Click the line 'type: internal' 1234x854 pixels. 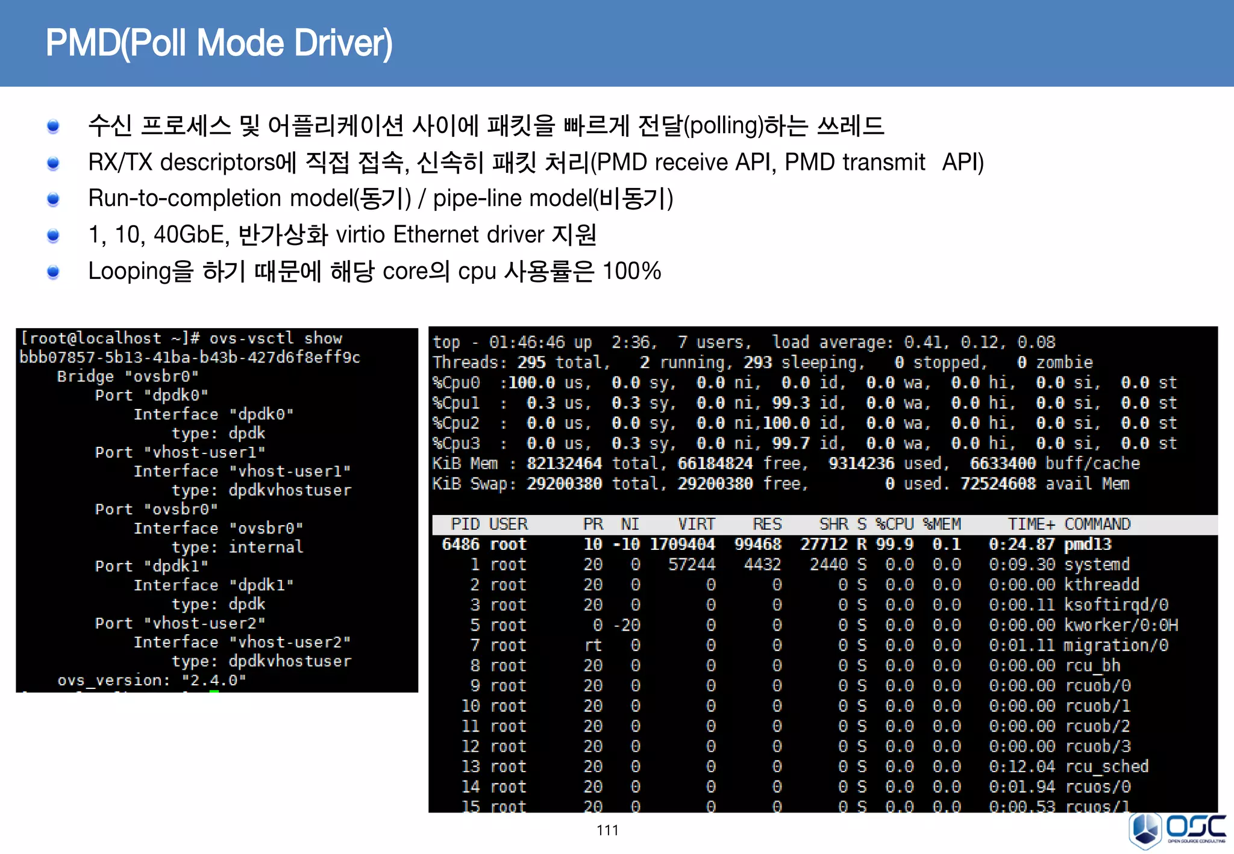238,547
